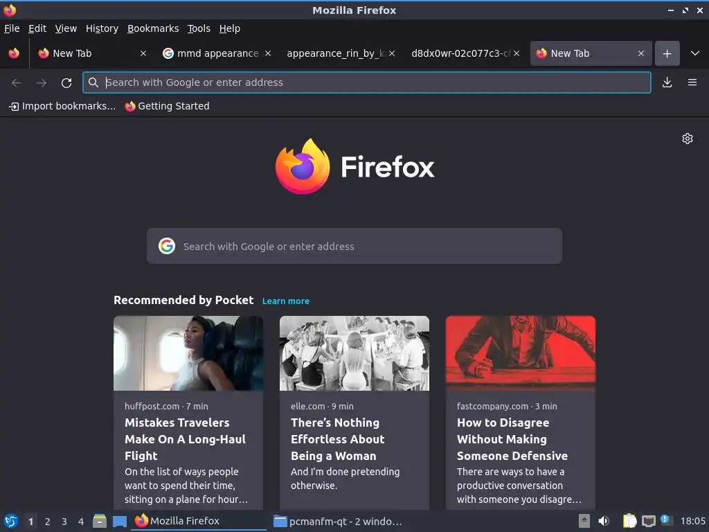This screenshot has width=709, height=532.
Task: Click Firefox icon in window title bar
Action: pyautogui.click(x=10, y=10)
